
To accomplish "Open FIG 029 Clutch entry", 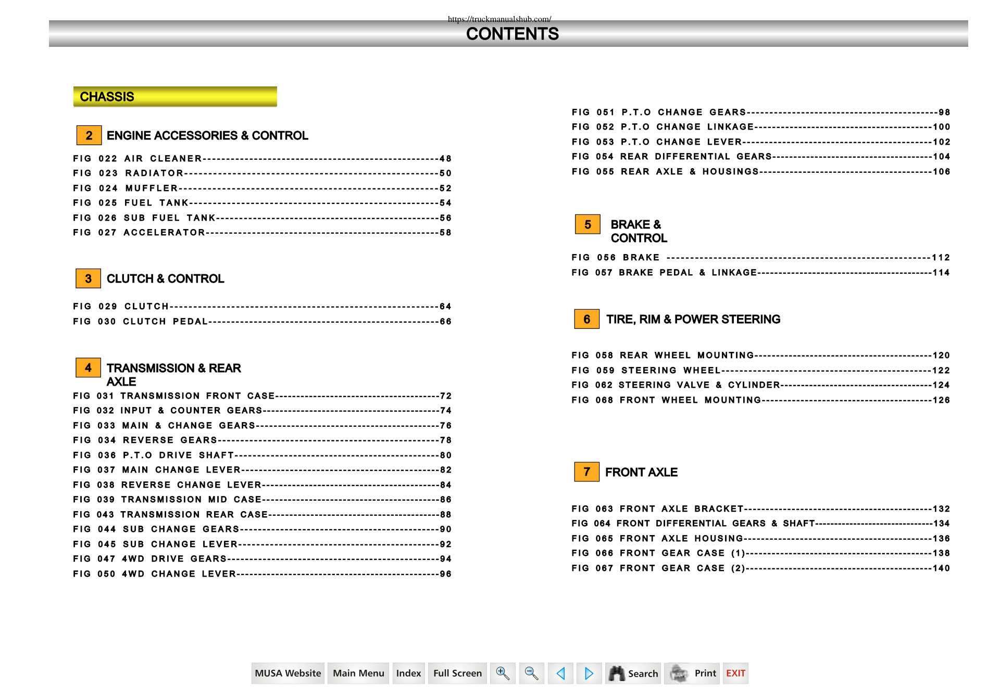I will coord(262,307).
